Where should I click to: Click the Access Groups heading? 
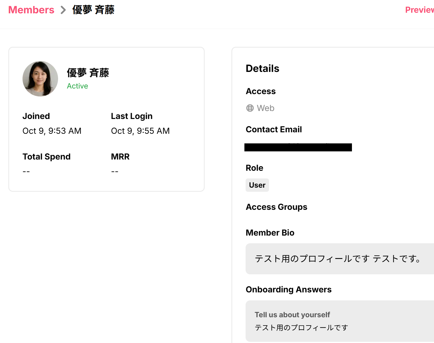(x=276, y=207)
